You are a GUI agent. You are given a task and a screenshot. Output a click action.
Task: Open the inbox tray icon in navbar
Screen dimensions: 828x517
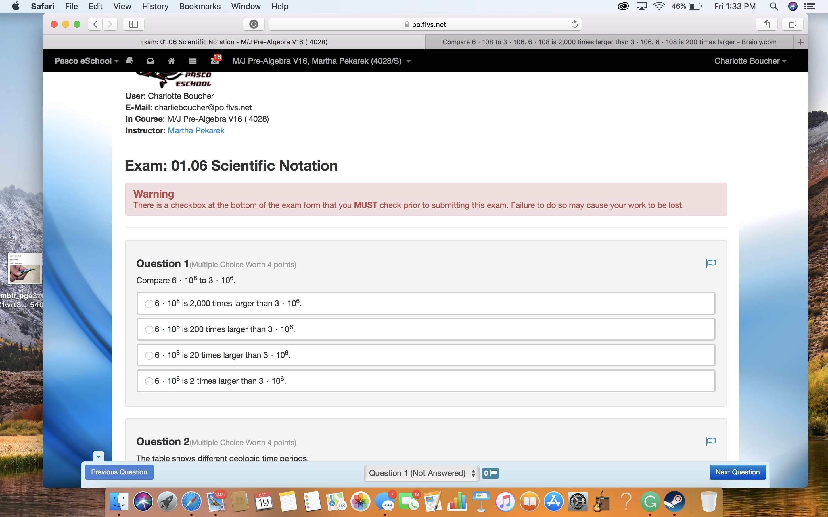(150, 61)
